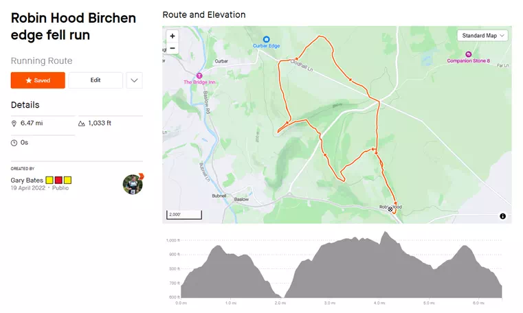Click the elevation profile peak near 4.0 mi

pyautogui.click(x=386, y=235)
